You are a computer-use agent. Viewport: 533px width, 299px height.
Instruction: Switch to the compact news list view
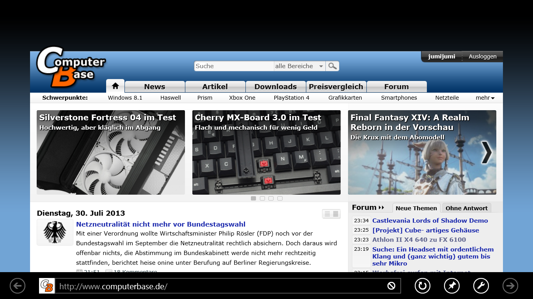point(327,214)
